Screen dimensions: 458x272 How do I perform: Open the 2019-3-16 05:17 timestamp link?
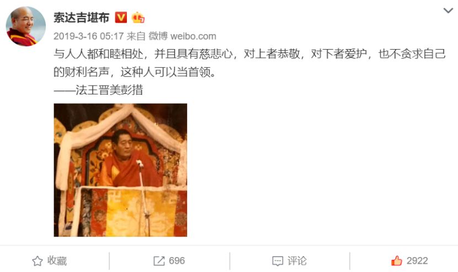pyautogui.click(x=88, y=36)
